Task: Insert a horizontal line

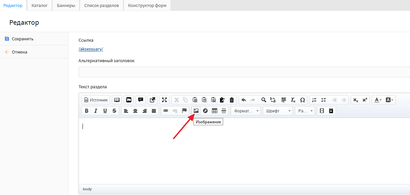Action: pos(224,111)
